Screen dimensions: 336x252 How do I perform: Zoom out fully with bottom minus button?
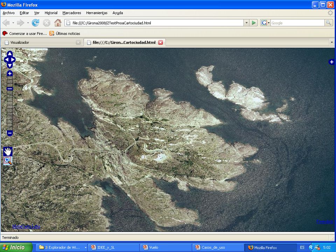coord(10,133)
